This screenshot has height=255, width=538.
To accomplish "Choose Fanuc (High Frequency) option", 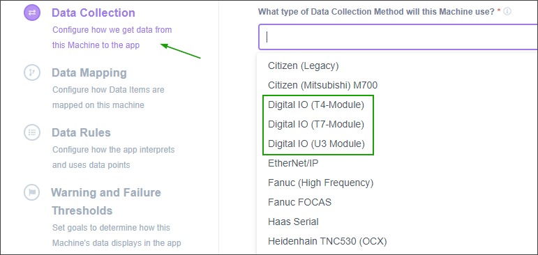I will pyautogui.click(x=397, y=183).
